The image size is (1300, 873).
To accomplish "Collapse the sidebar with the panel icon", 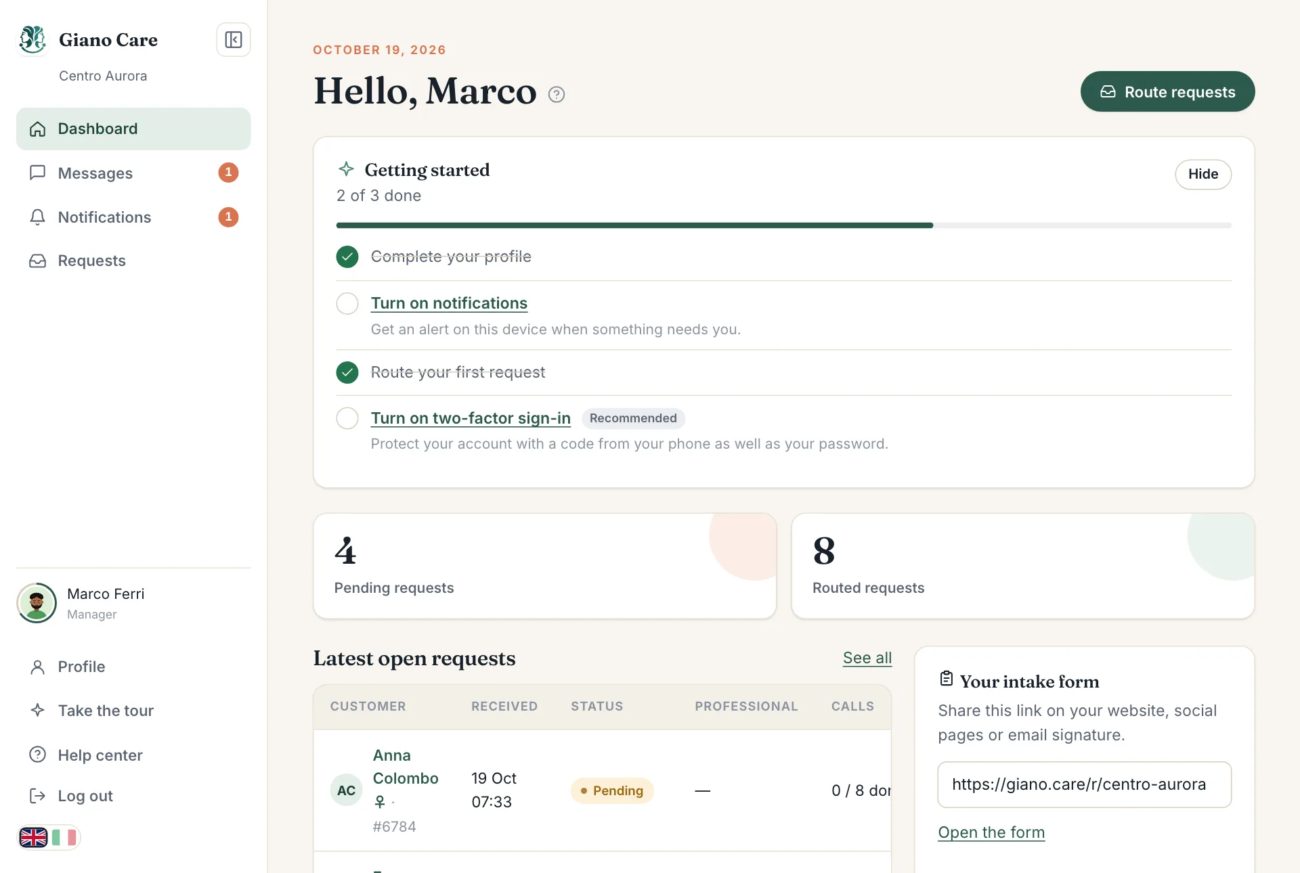I will pos(234,40).
